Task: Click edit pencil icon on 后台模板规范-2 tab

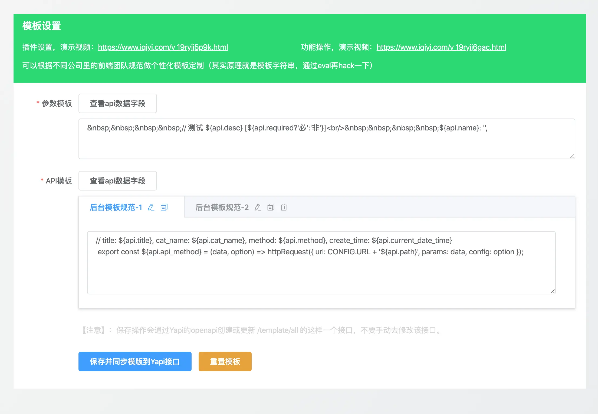Action: pos(258,208)
